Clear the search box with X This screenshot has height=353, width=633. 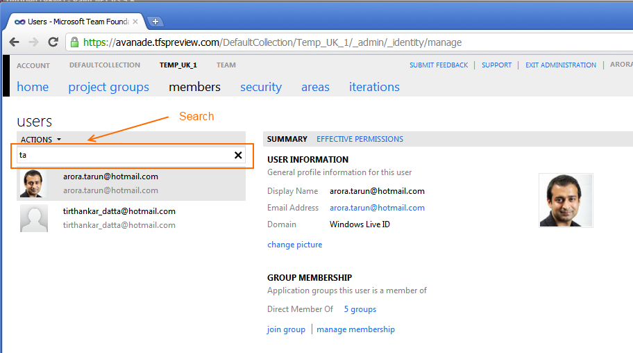tap(238, 155)
